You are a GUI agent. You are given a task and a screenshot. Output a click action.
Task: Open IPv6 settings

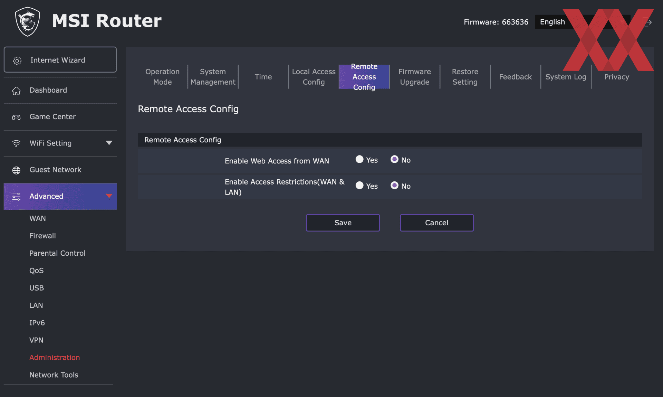tap(37, 323)
